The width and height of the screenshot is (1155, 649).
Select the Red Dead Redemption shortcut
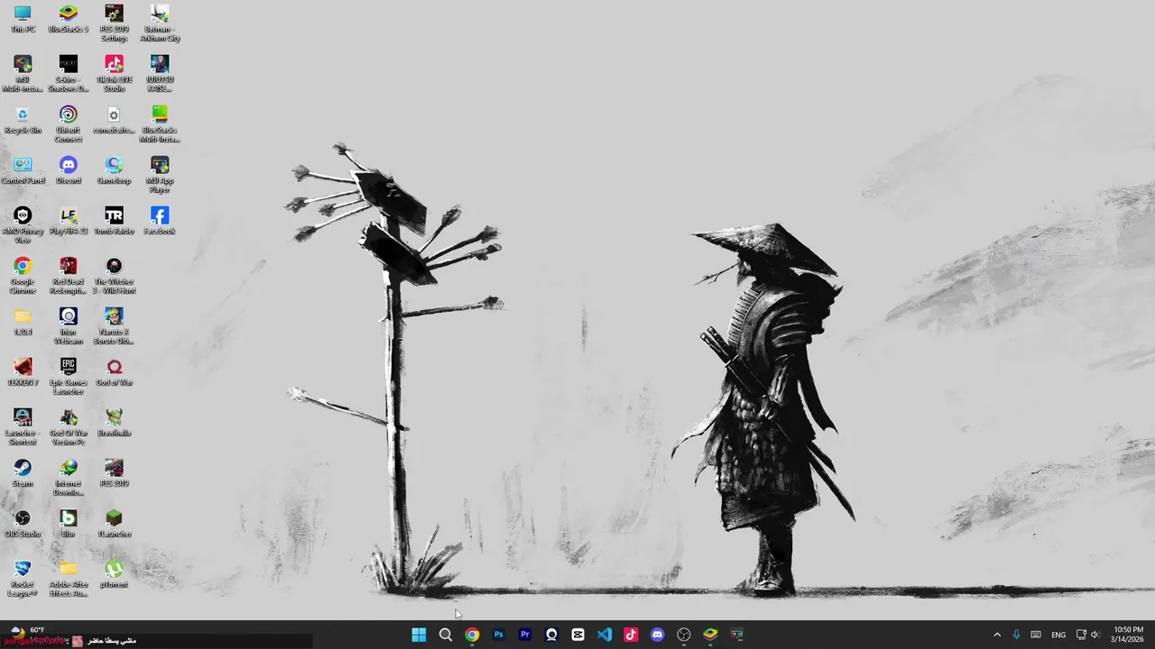(x=68, y=276)
